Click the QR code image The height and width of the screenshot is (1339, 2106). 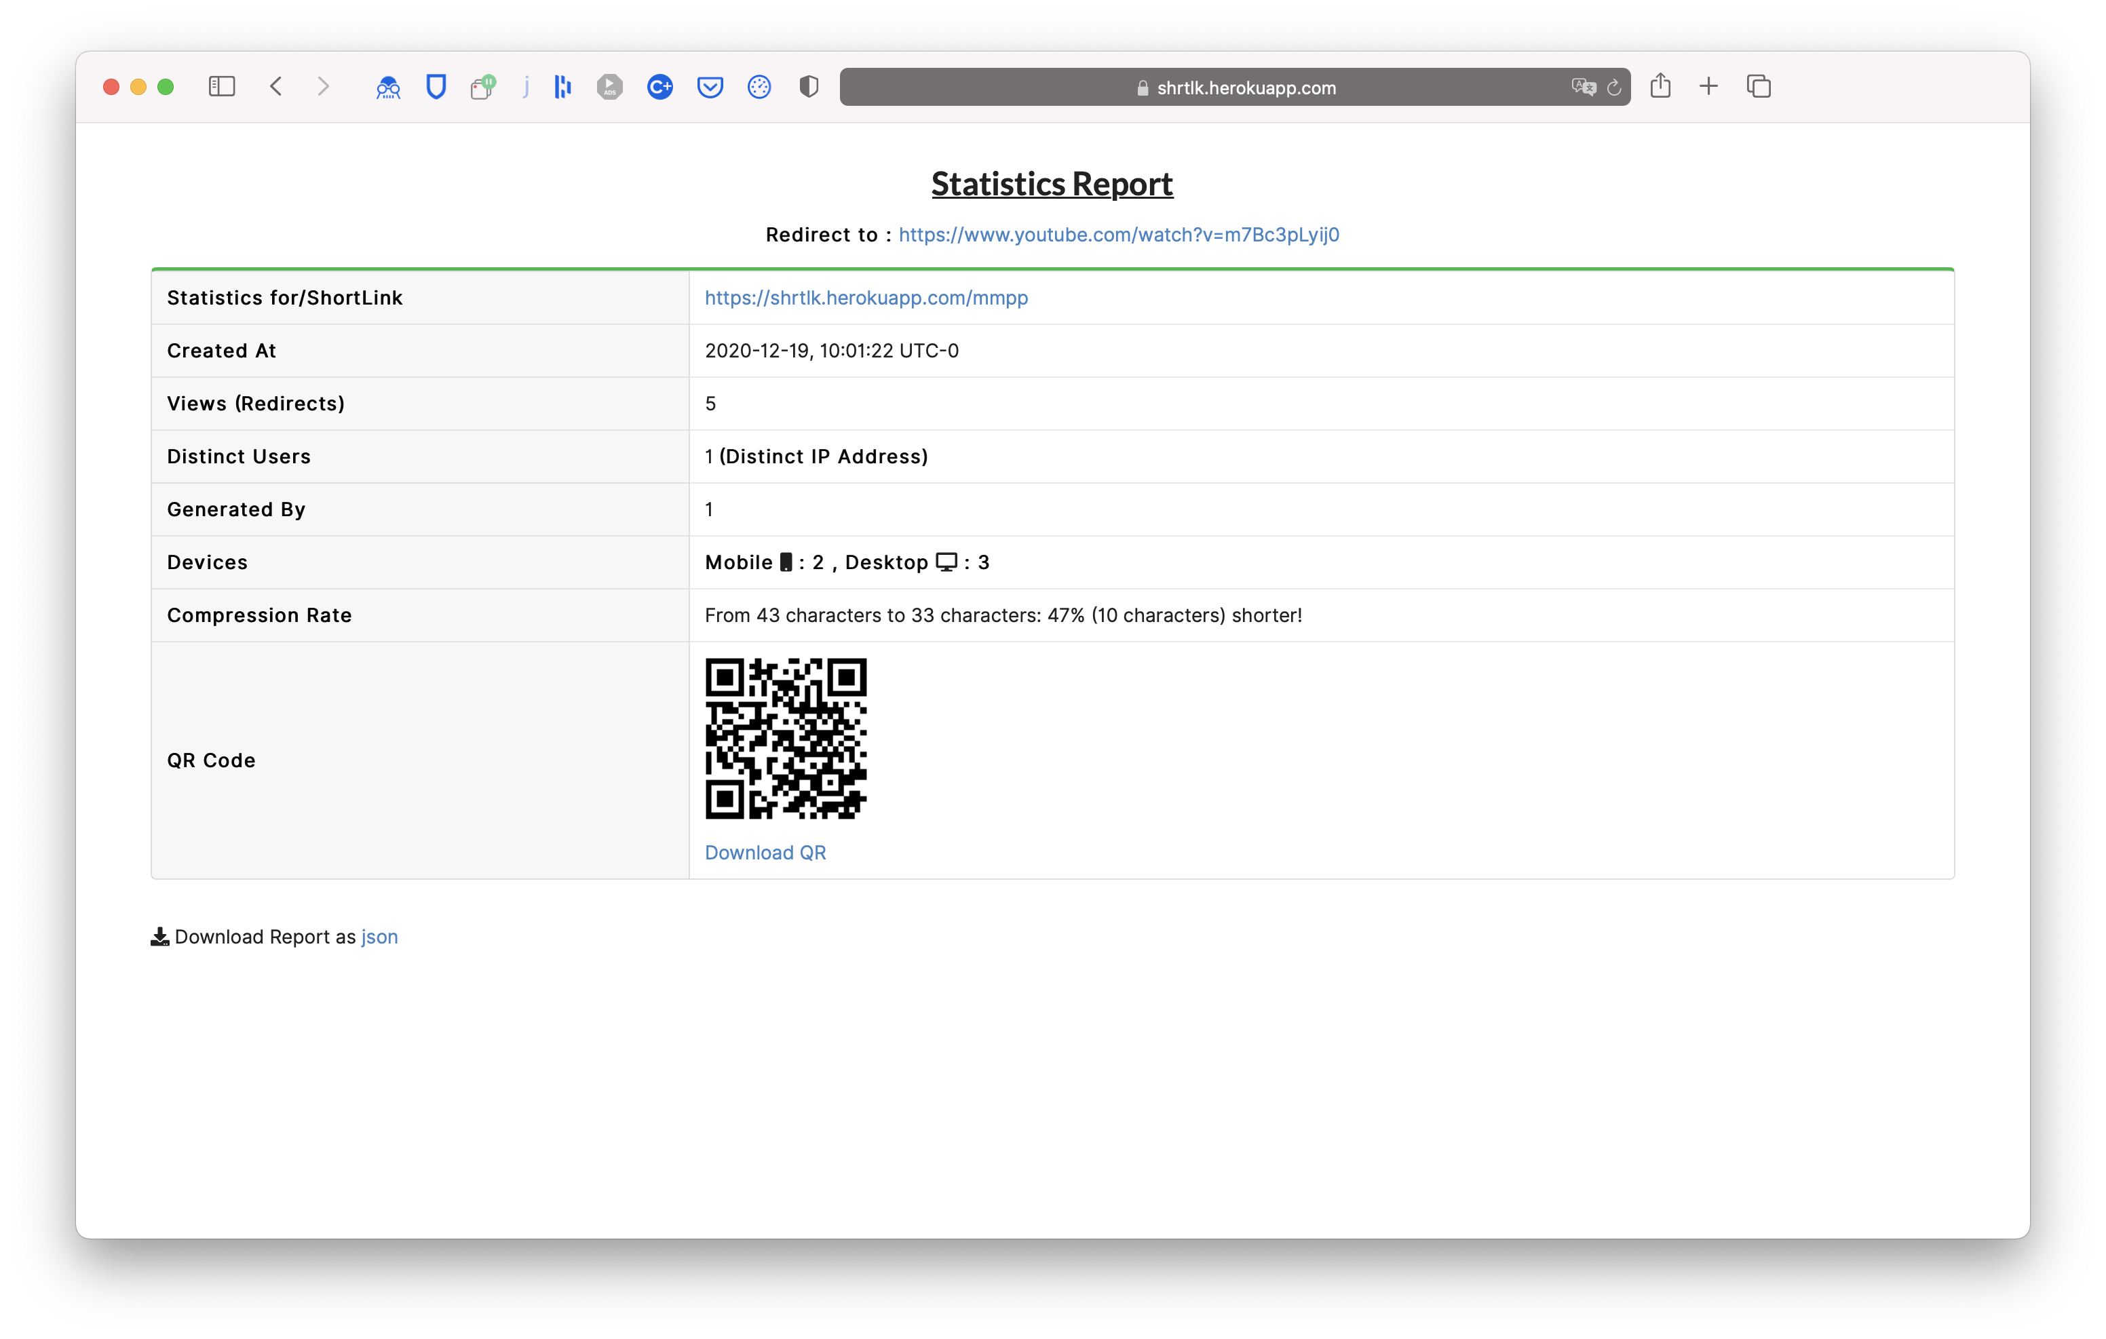tap(786, 738)
